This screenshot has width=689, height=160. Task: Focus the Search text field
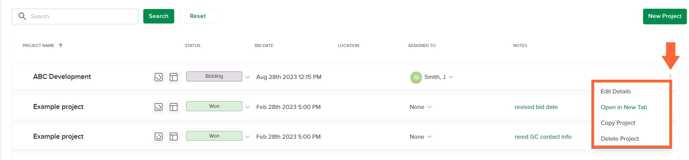75,17
